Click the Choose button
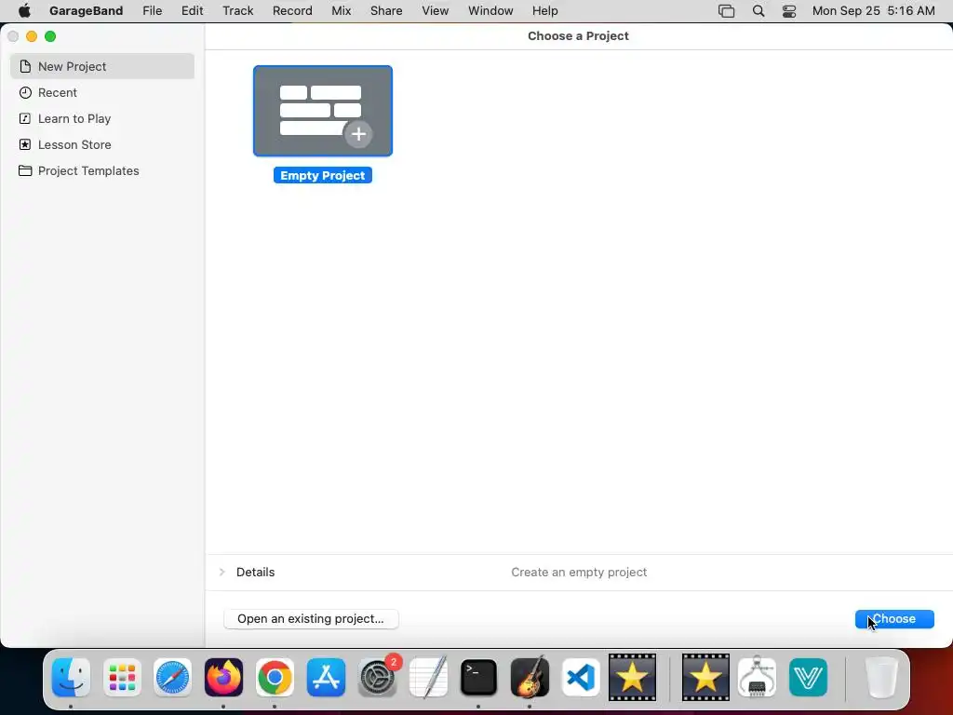The height and width of the screenshot is (715, 953). click(894, 619)
